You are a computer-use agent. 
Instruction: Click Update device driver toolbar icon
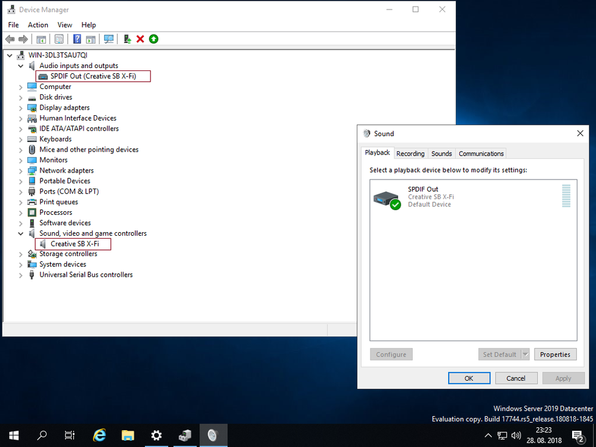127,39
